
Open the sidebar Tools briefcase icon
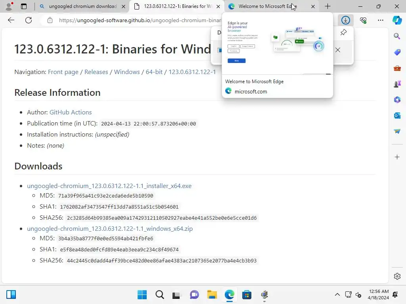click(397, 68)
